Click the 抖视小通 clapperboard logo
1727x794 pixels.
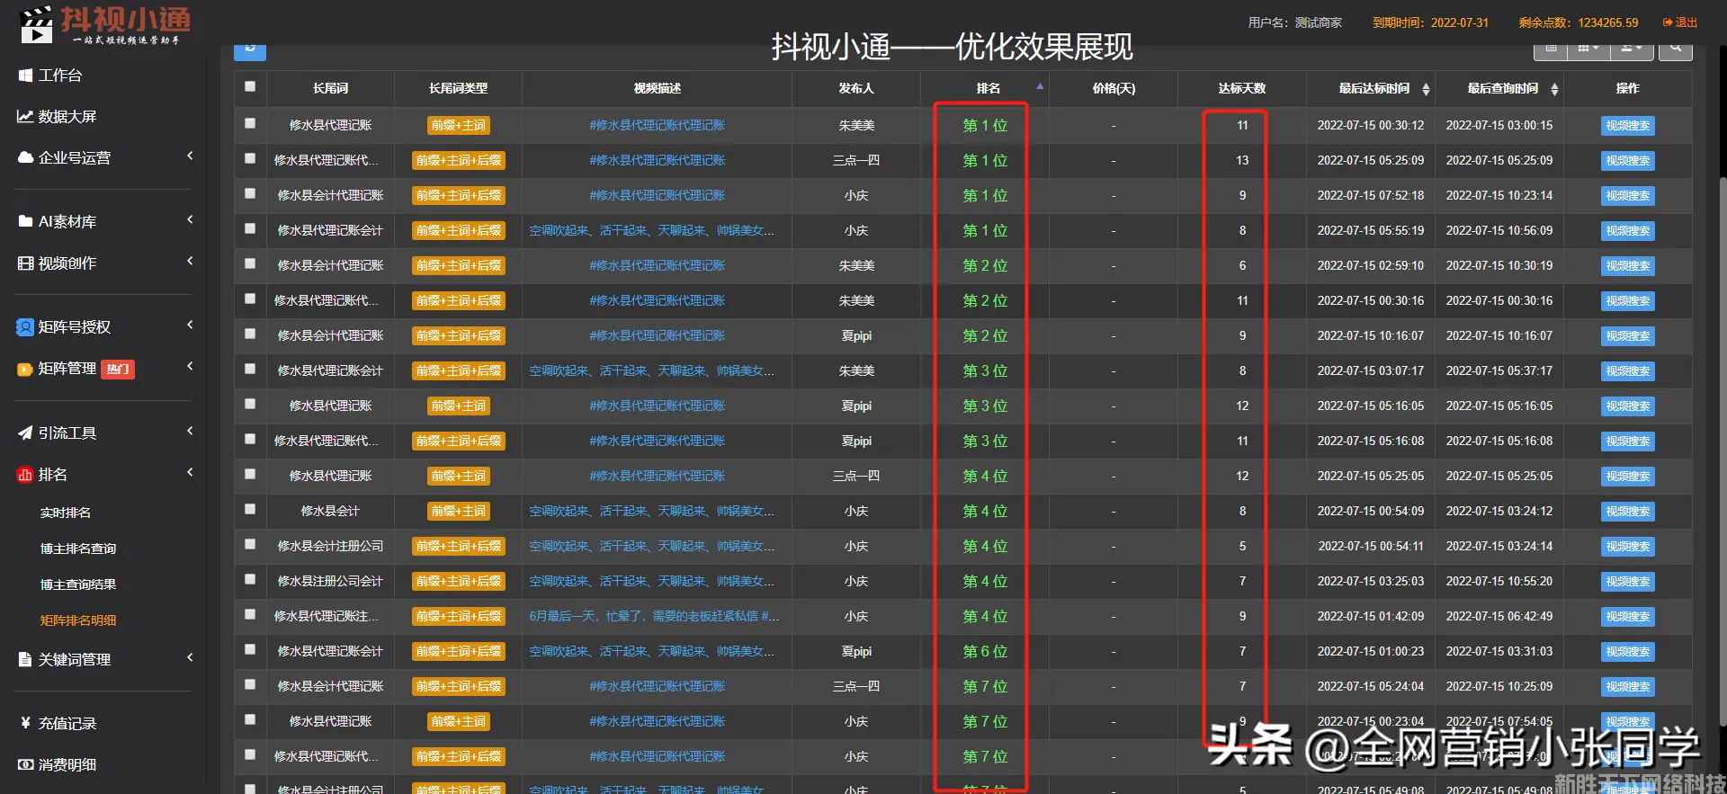pos(35,24)
